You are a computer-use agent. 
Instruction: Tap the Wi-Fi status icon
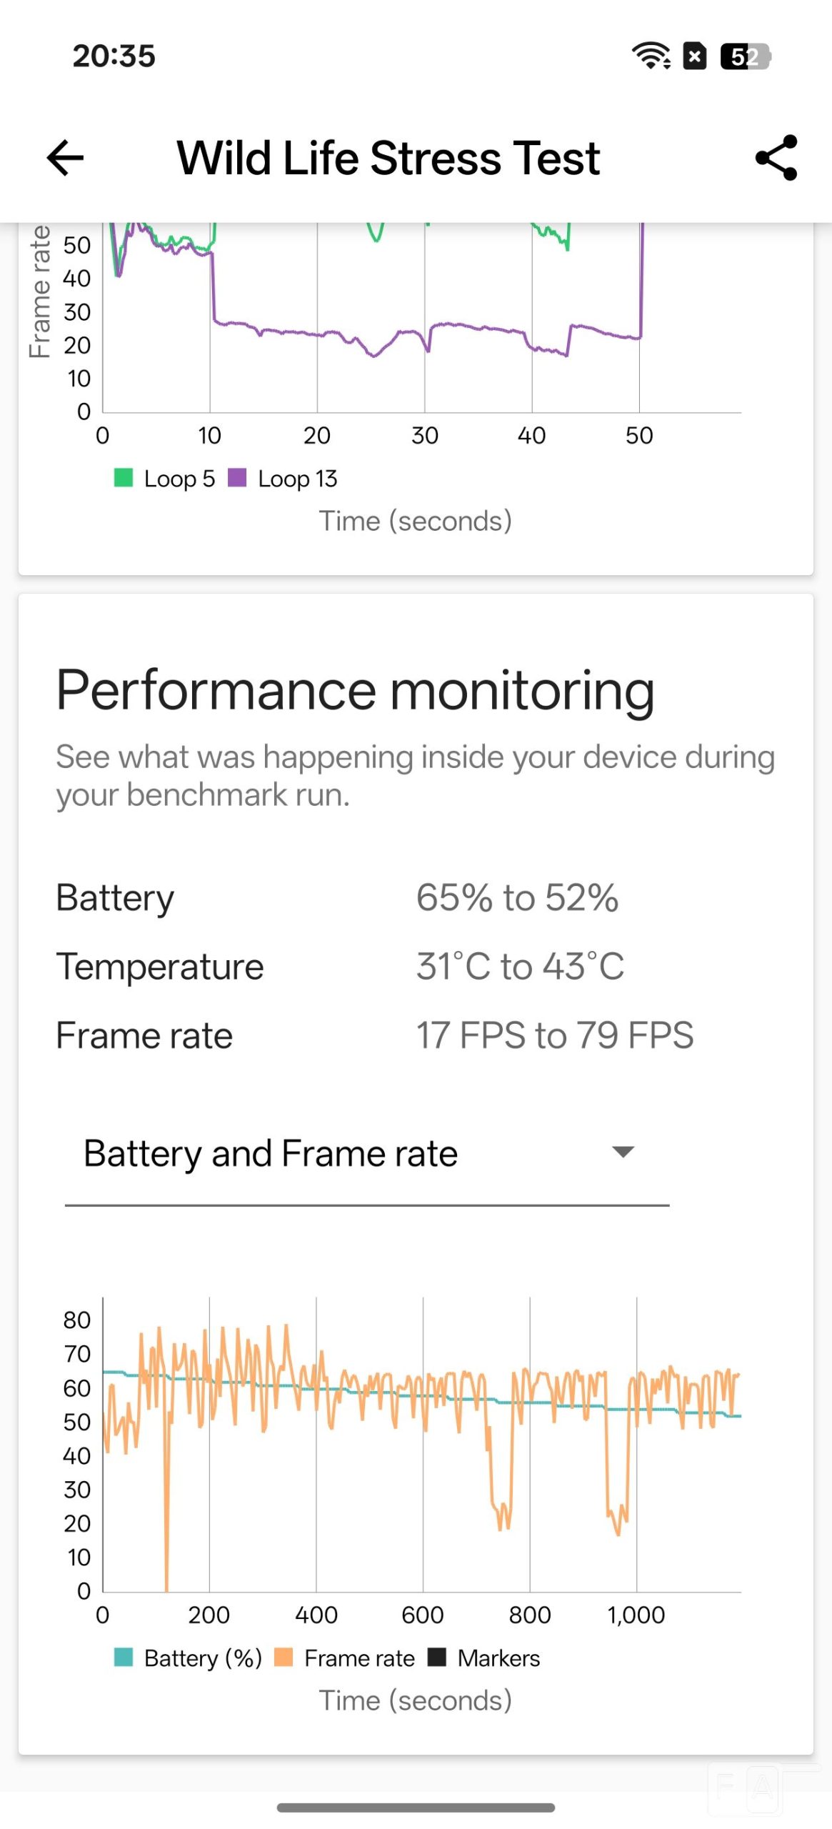(x=651, y=56)
